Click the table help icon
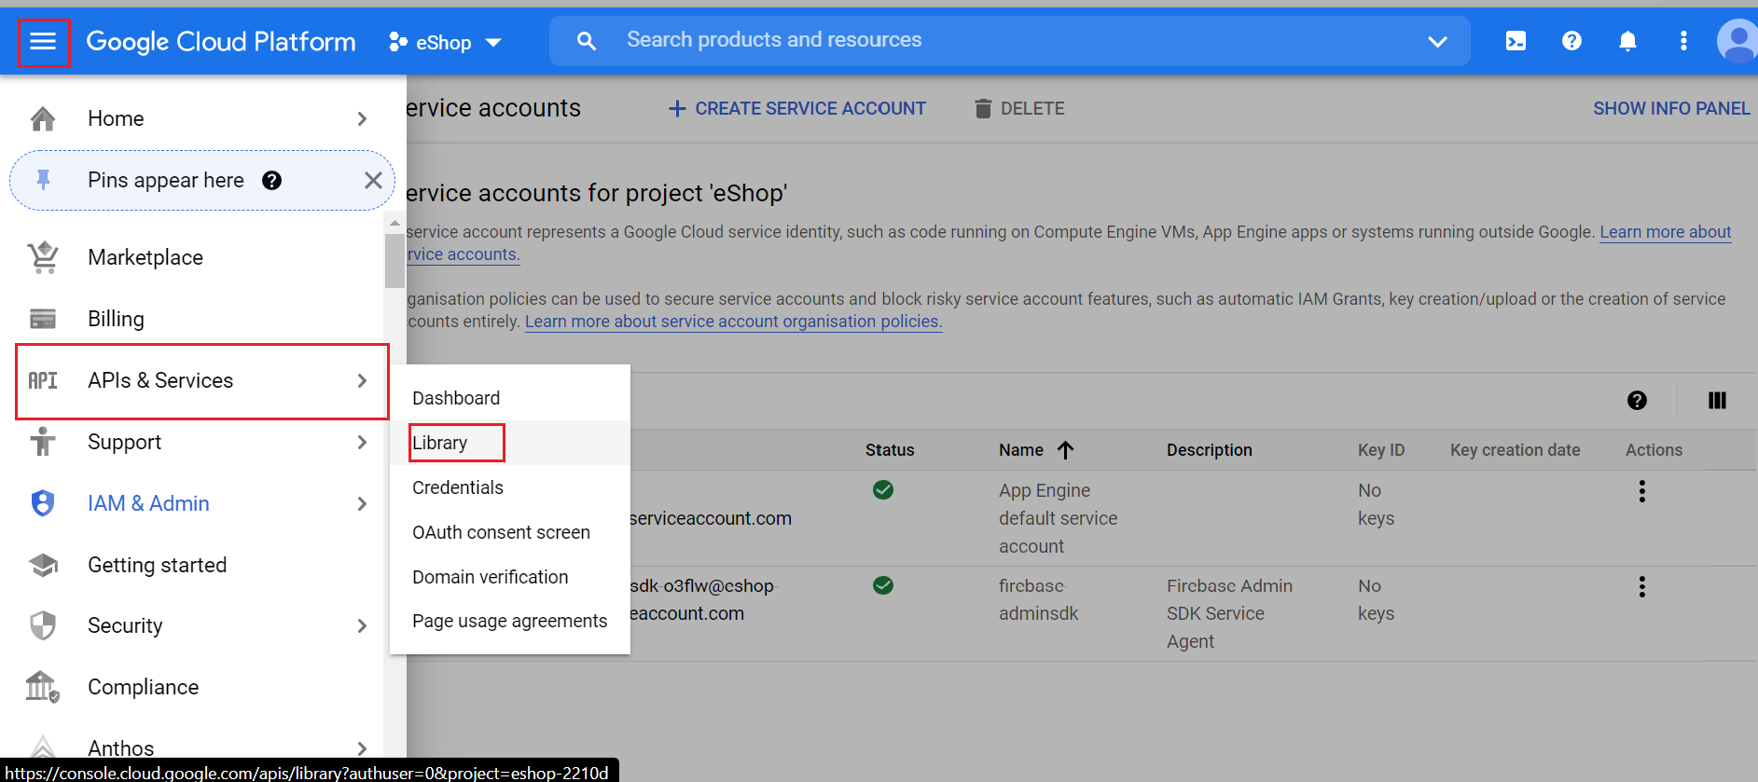 tap(1637, 401)
